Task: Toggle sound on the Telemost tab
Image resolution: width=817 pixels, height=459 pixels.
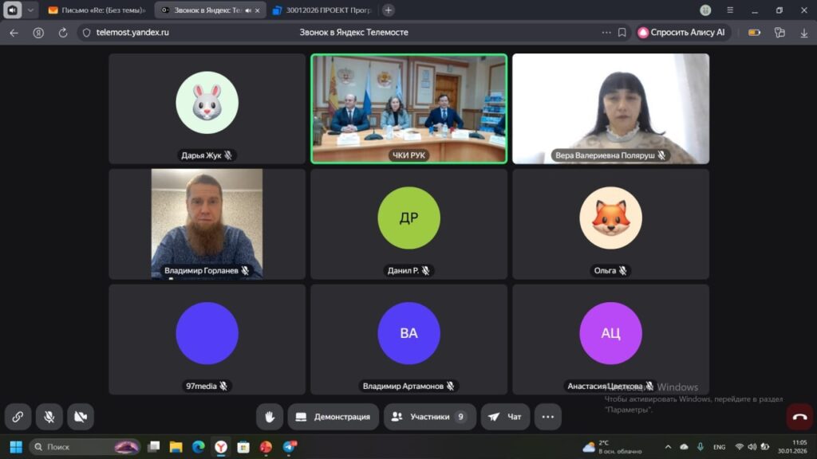Action: click(x=247, y=10)
